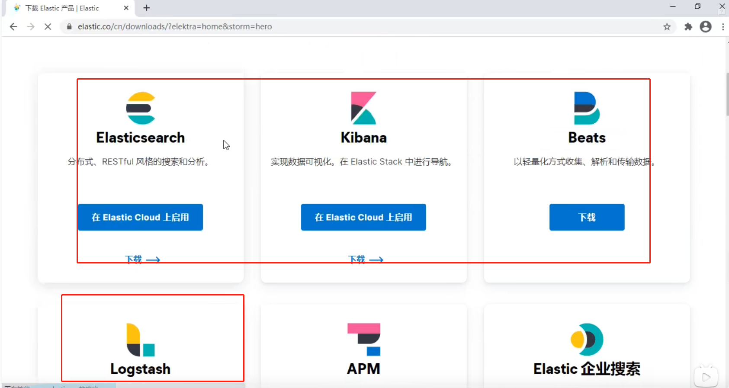The image size is (729, 388).
Task: Click the Elasticsearch heading
Action: point(141,138)
